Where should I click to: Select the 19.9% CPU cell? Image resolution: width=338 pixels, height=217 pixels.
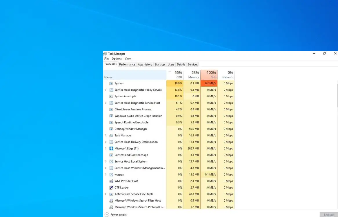[175, 83]
